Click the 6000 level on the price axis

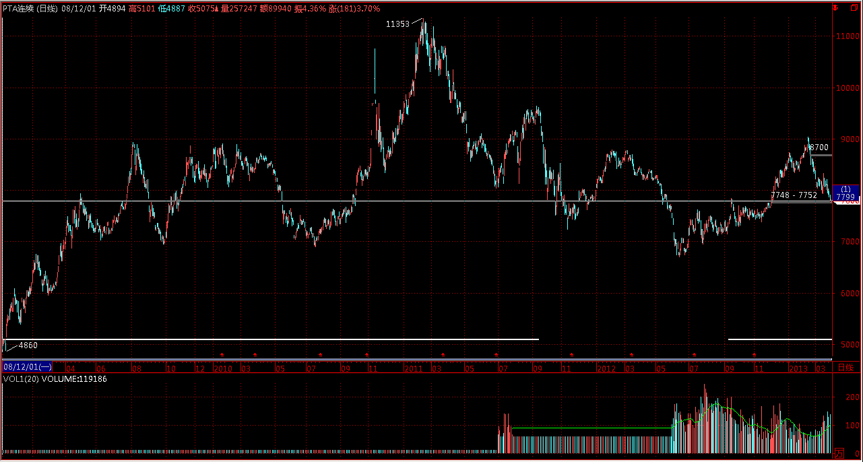click(849, 293)
